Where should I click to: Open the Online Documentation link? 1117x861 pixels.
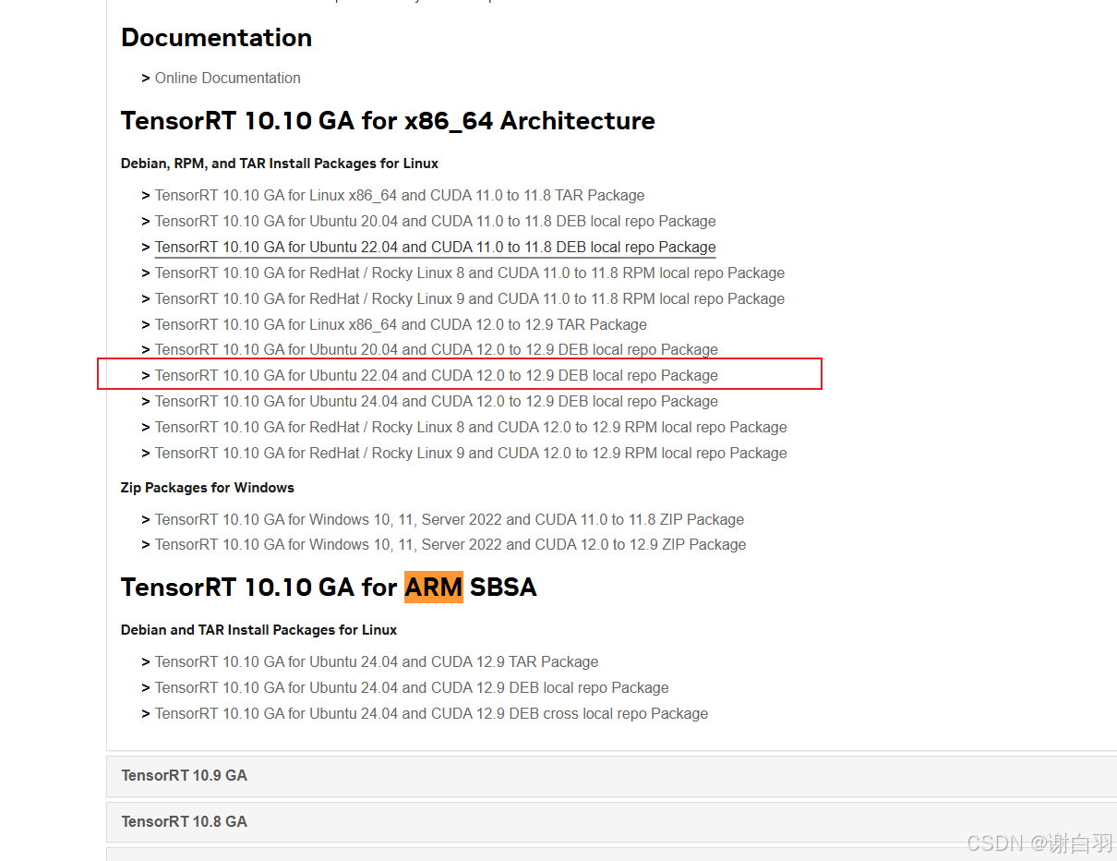tap(228, 79)
